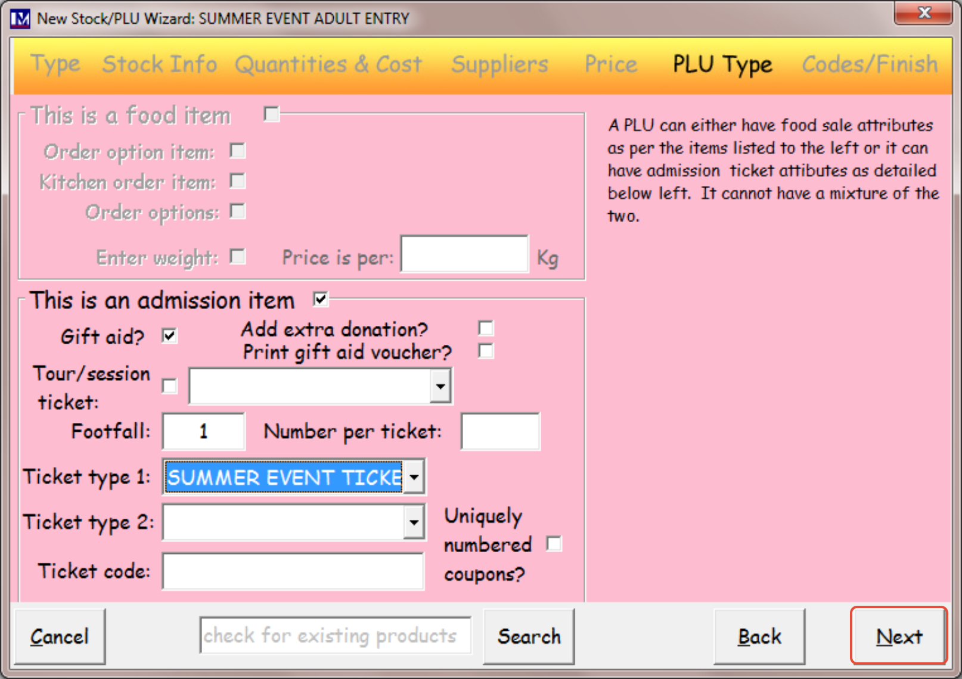This screenshot has height=679, width=962.
Task: Toggle the Gift aid checkbox
Action: tap(169, 336)
